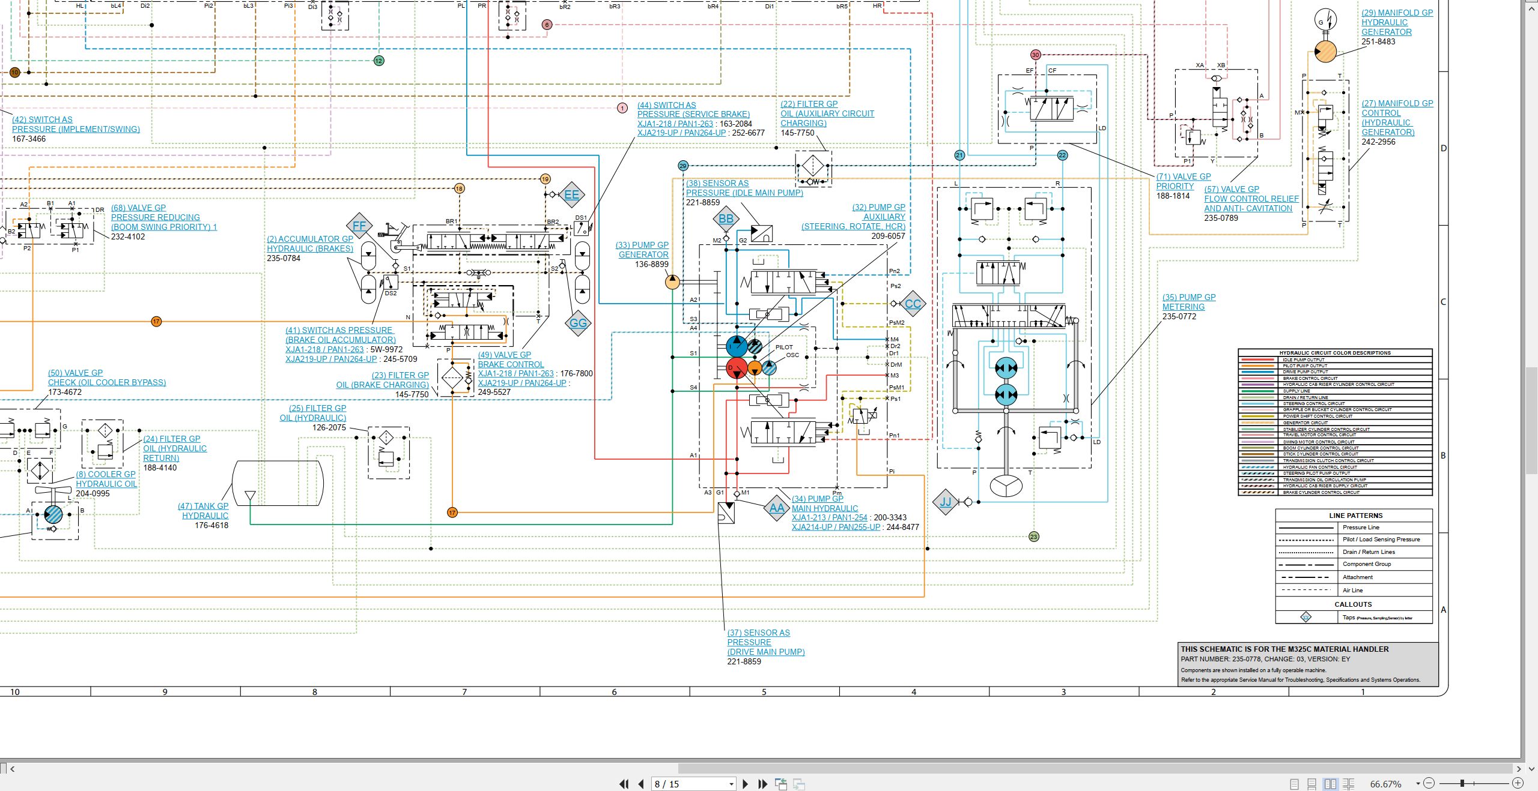Click the FF pressure tap diamond
1538x791 pixels.
coord(359,226)
